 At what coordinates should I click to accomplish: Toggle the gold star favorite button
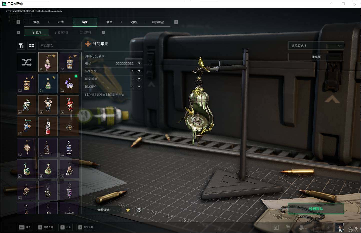[x=128, y=210]
